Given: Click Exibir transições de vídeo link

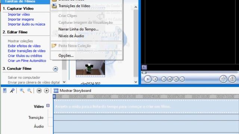Looking at the screenshot, I should click(x=27, y=51).
